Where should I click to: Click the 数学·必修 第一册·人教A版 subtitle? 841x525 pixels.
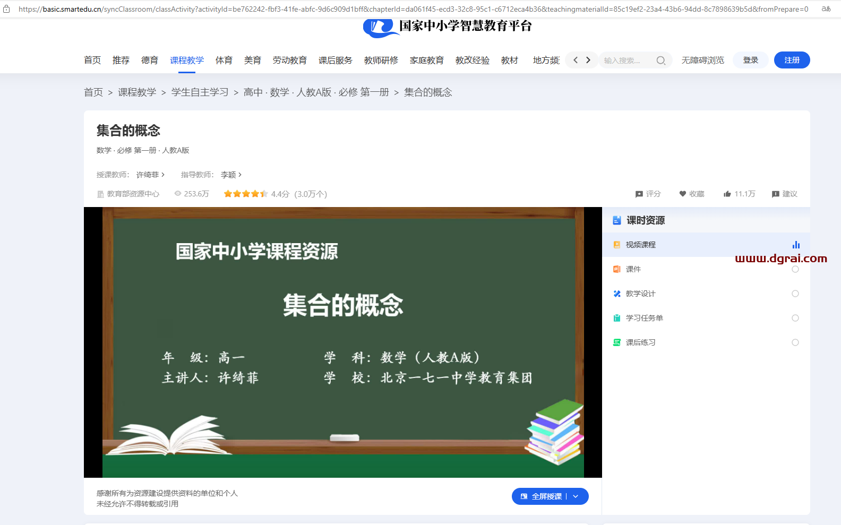click(143, 150)
